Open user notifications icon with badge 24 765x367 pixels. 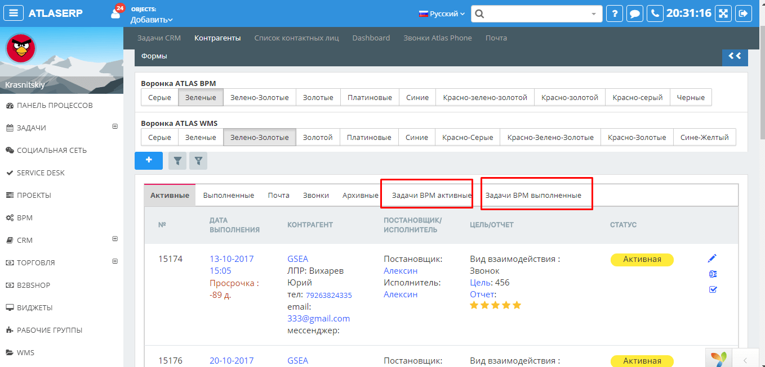pyautogui.click(x=117, y=12)
